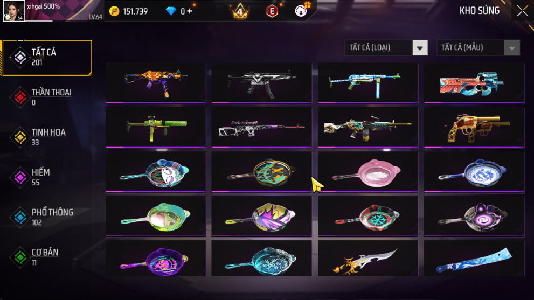Choose the golden revolver skin
The width and height of the screenshot is (534, 300).
(x=474, y=128)
